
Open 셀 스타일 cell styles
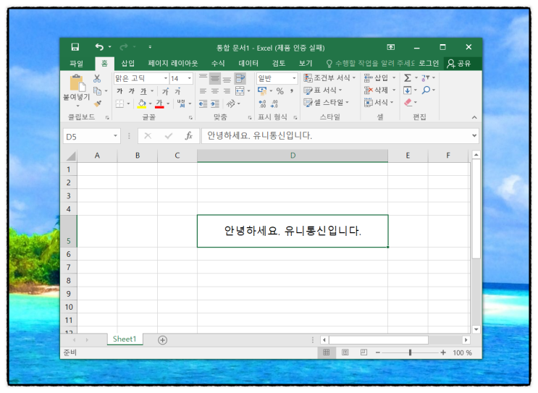(x=326, y=102)
